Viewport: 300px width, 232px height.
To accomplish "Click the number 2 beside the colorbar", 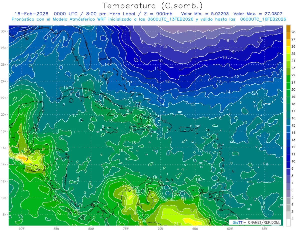I will tap(293, 219).
